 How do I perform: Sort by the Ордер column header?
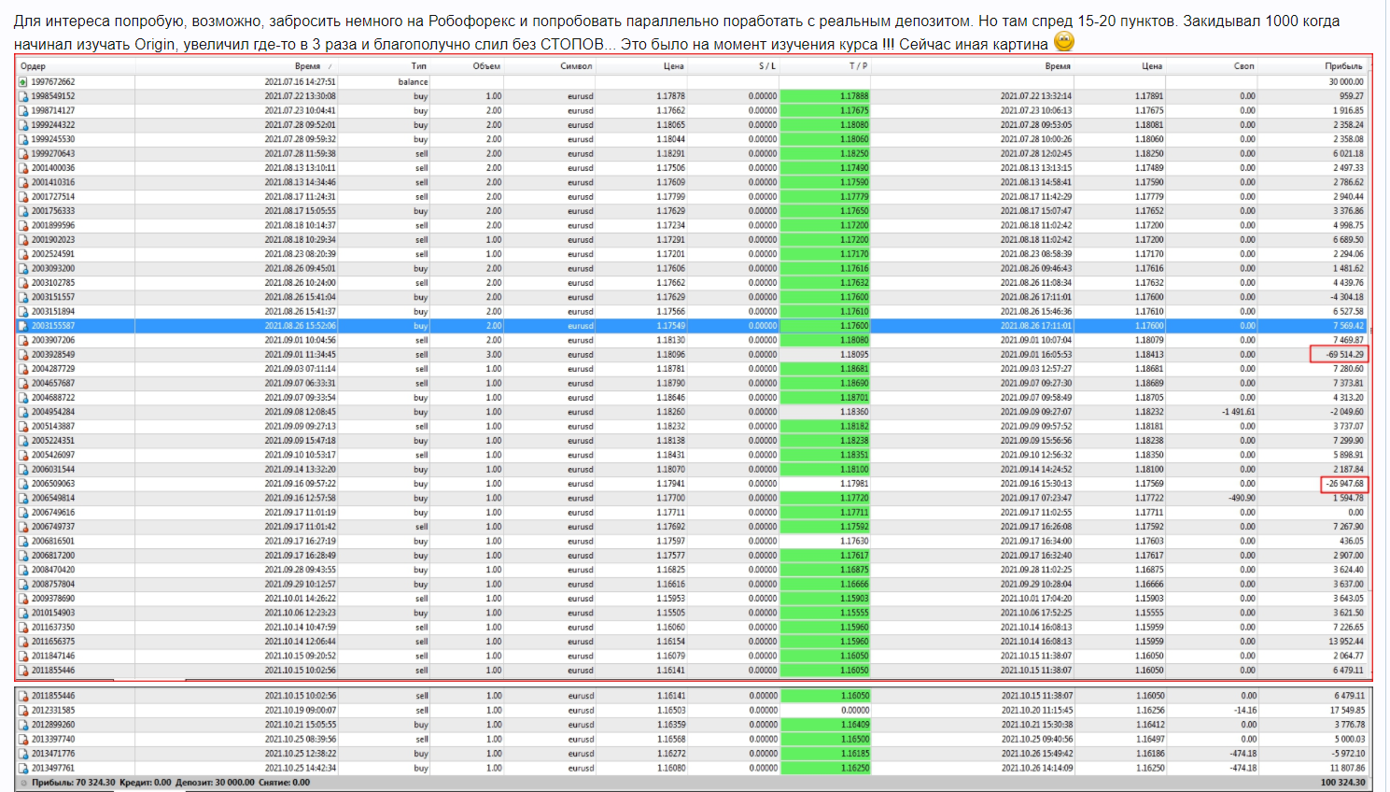pyautogui.click(x=34, y=66)
